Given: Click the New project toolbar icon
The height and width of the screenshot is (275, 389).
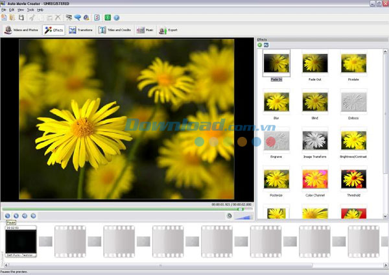Looking at the screenshot, I should [x=5, y=18].
